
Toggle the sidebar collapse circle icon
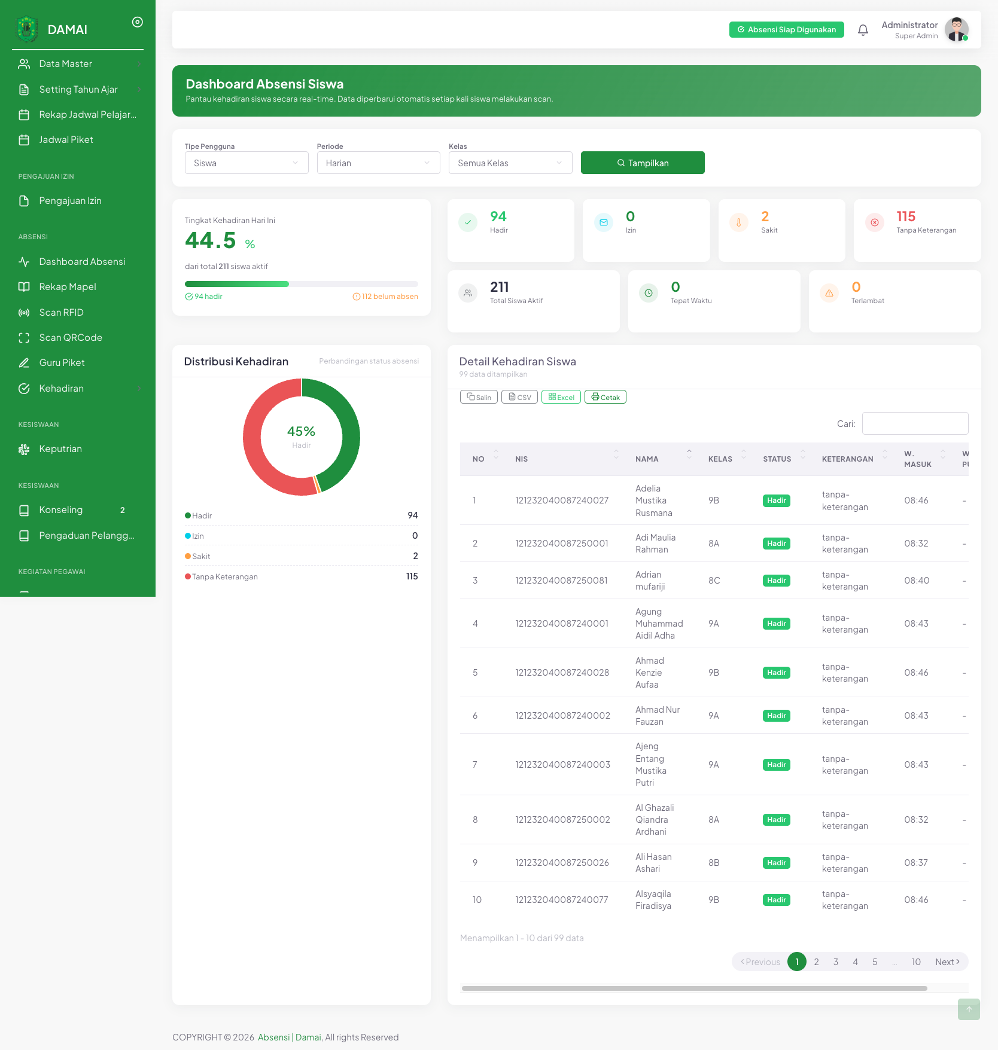[x=138, y=22]
